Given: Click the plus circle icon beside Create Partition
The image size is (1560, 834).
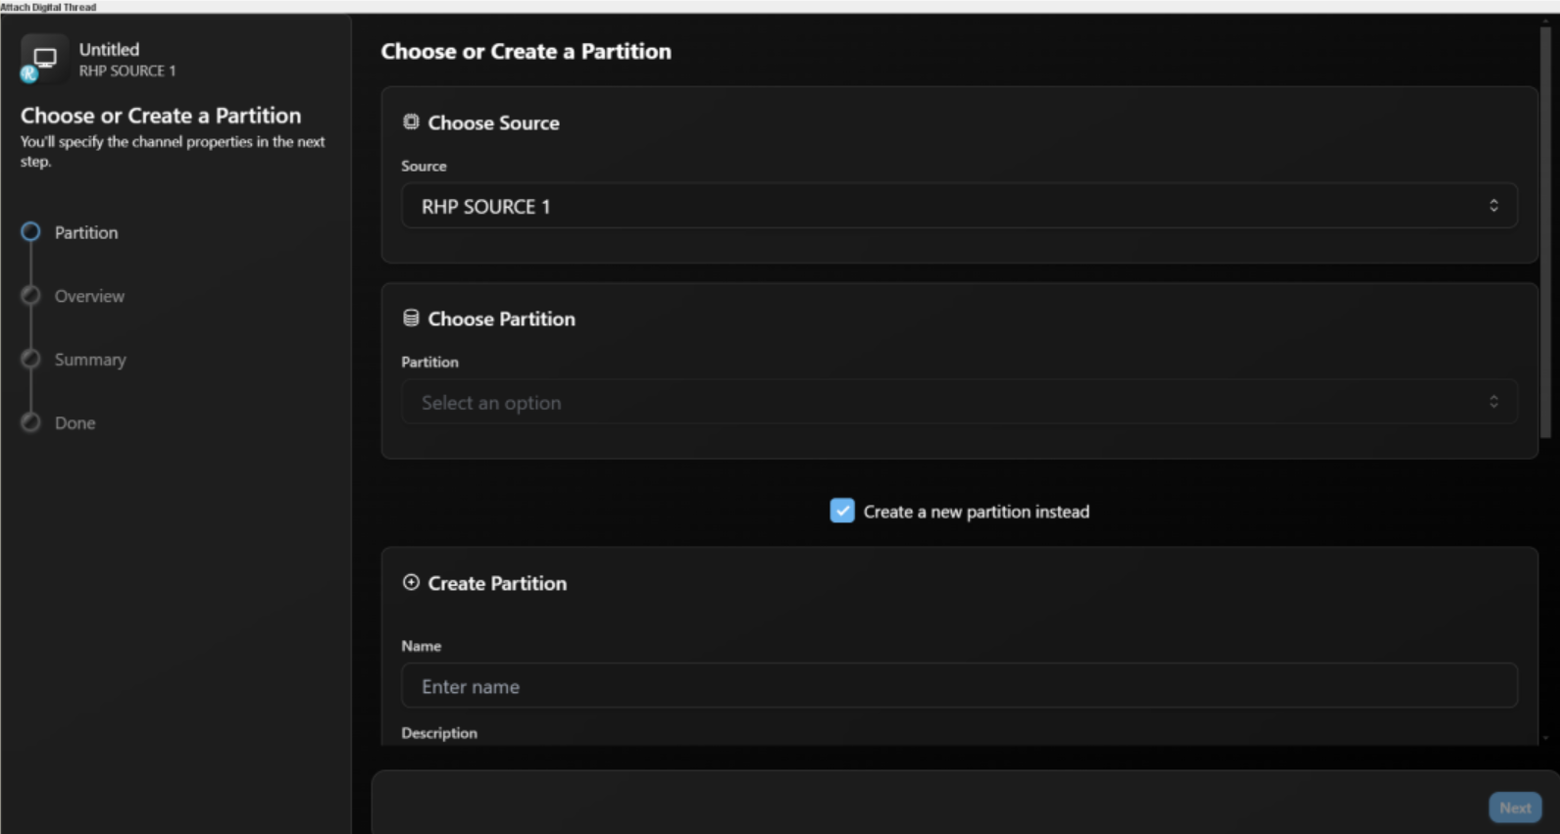Looking at the screenshot, I should click(x=411, y=582).
